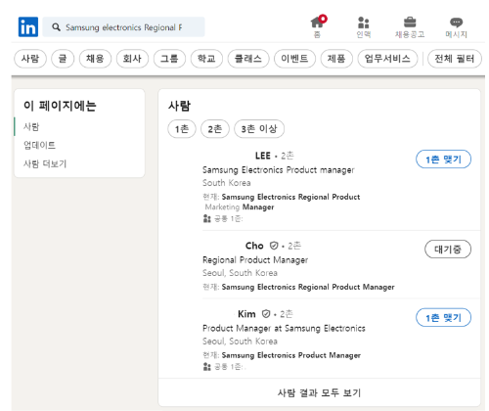Click 공통 1촌 text under Kim
The width and height of the screenshot is (489, 411).
tap(229, 367)
